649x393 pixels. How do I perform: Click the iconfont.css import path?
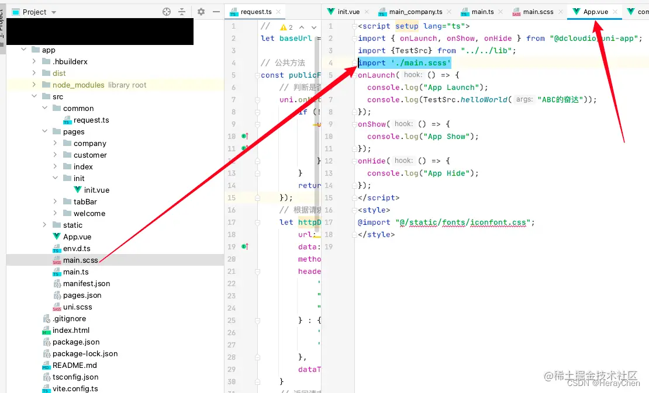click(462, 222)
